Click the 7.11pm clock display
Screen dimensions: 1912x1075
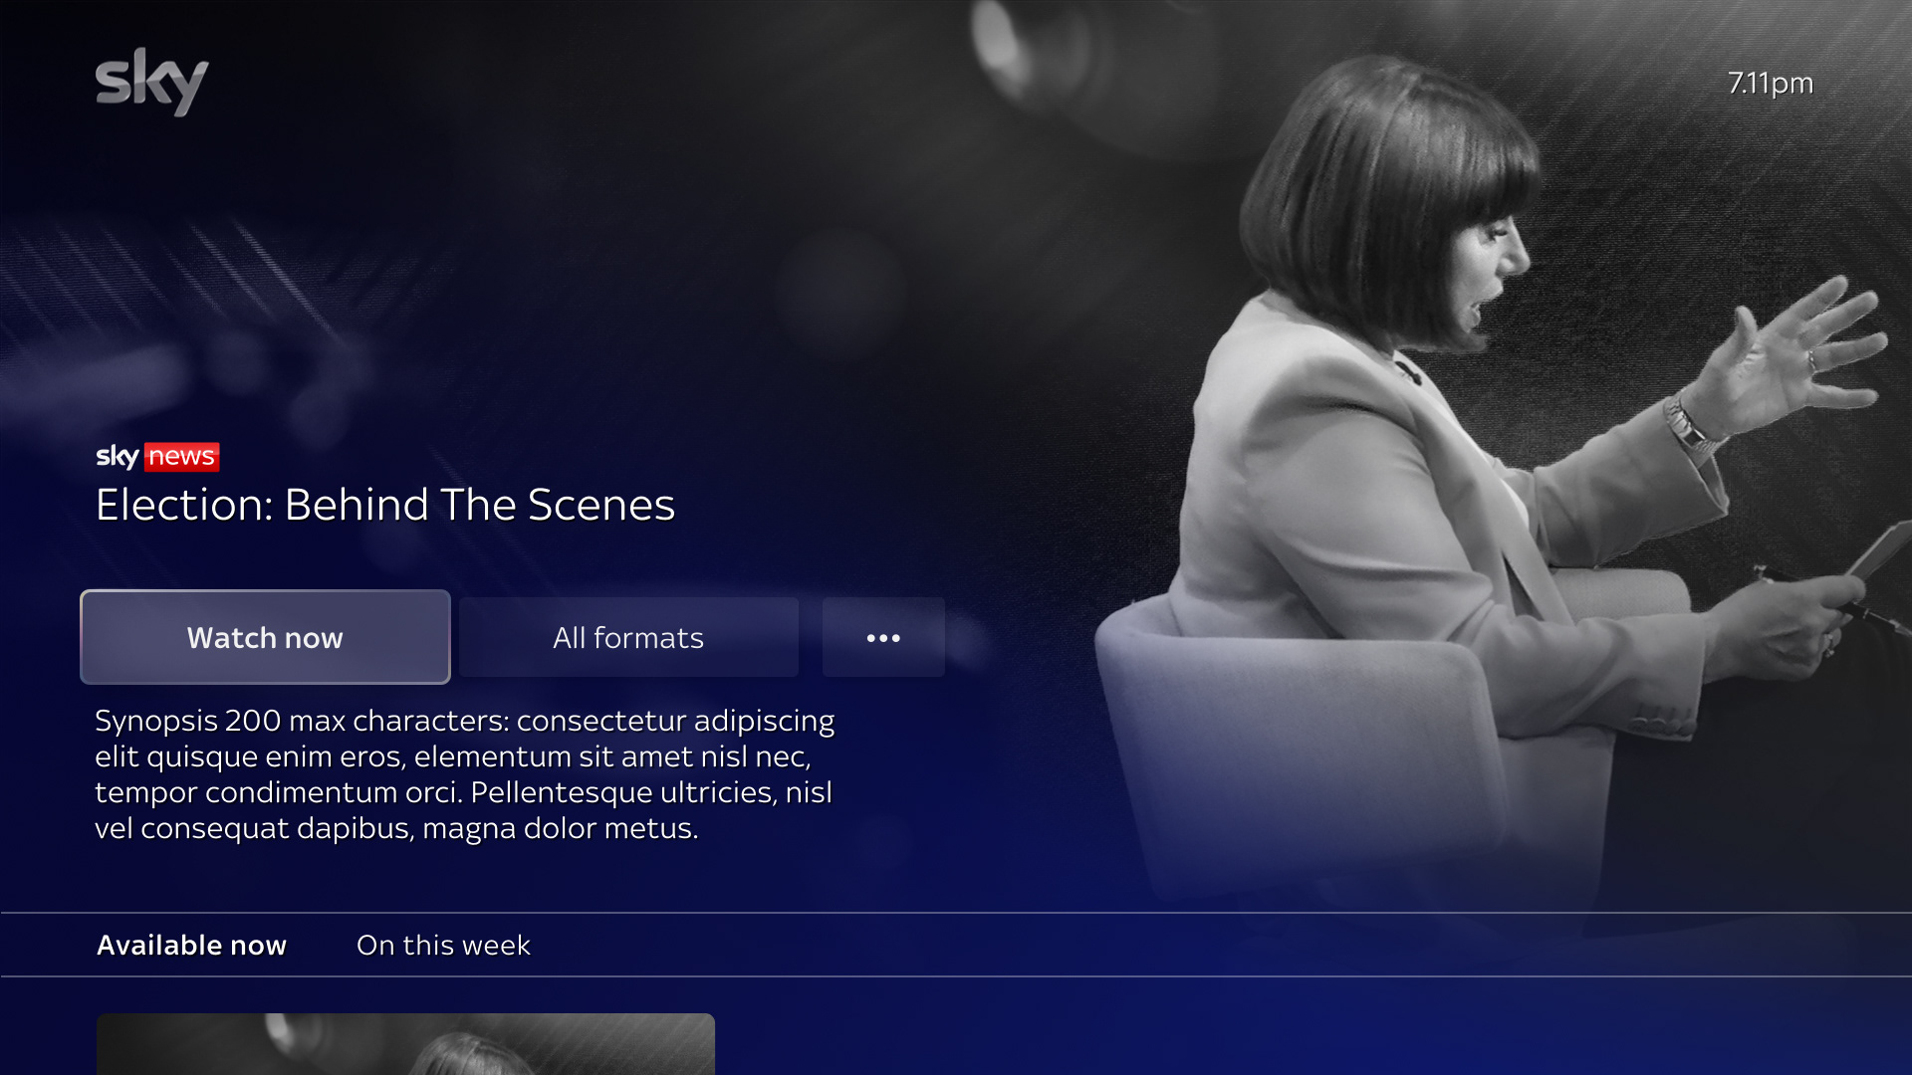pos(1771,83)
